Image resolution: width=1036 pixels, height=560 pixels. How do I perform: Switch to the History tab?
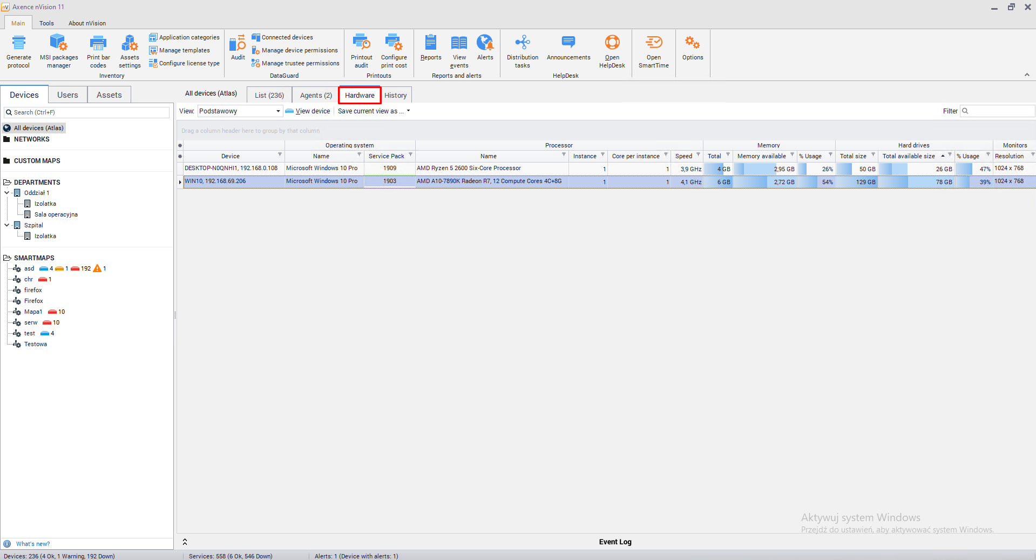click(x=395, y=96)
